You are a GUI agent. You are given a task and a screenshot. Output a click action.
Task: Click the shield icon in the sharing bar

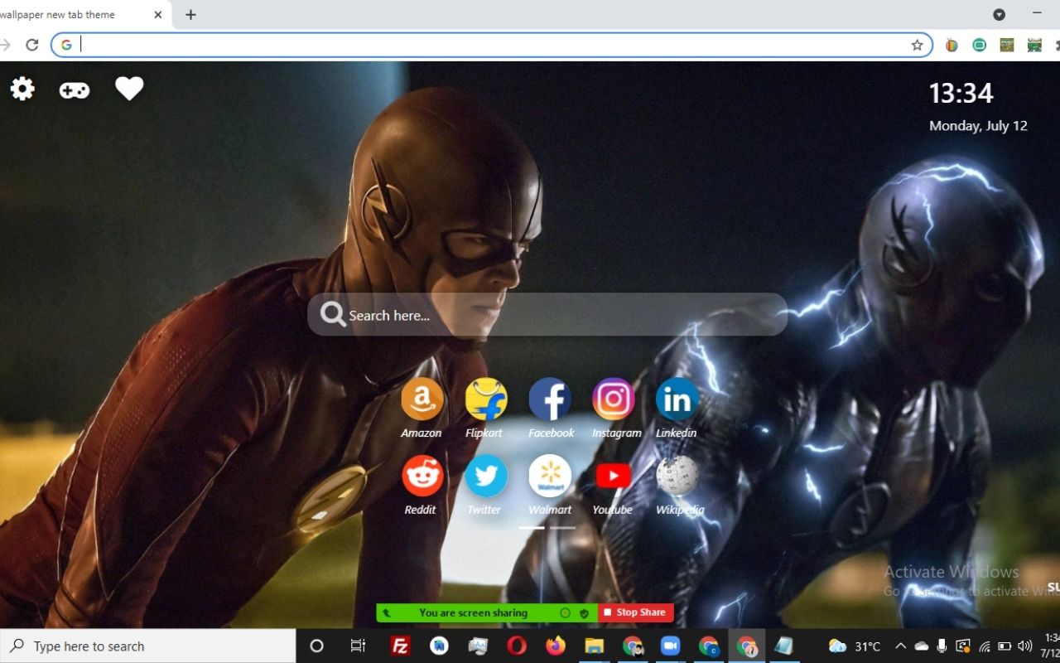584,613
